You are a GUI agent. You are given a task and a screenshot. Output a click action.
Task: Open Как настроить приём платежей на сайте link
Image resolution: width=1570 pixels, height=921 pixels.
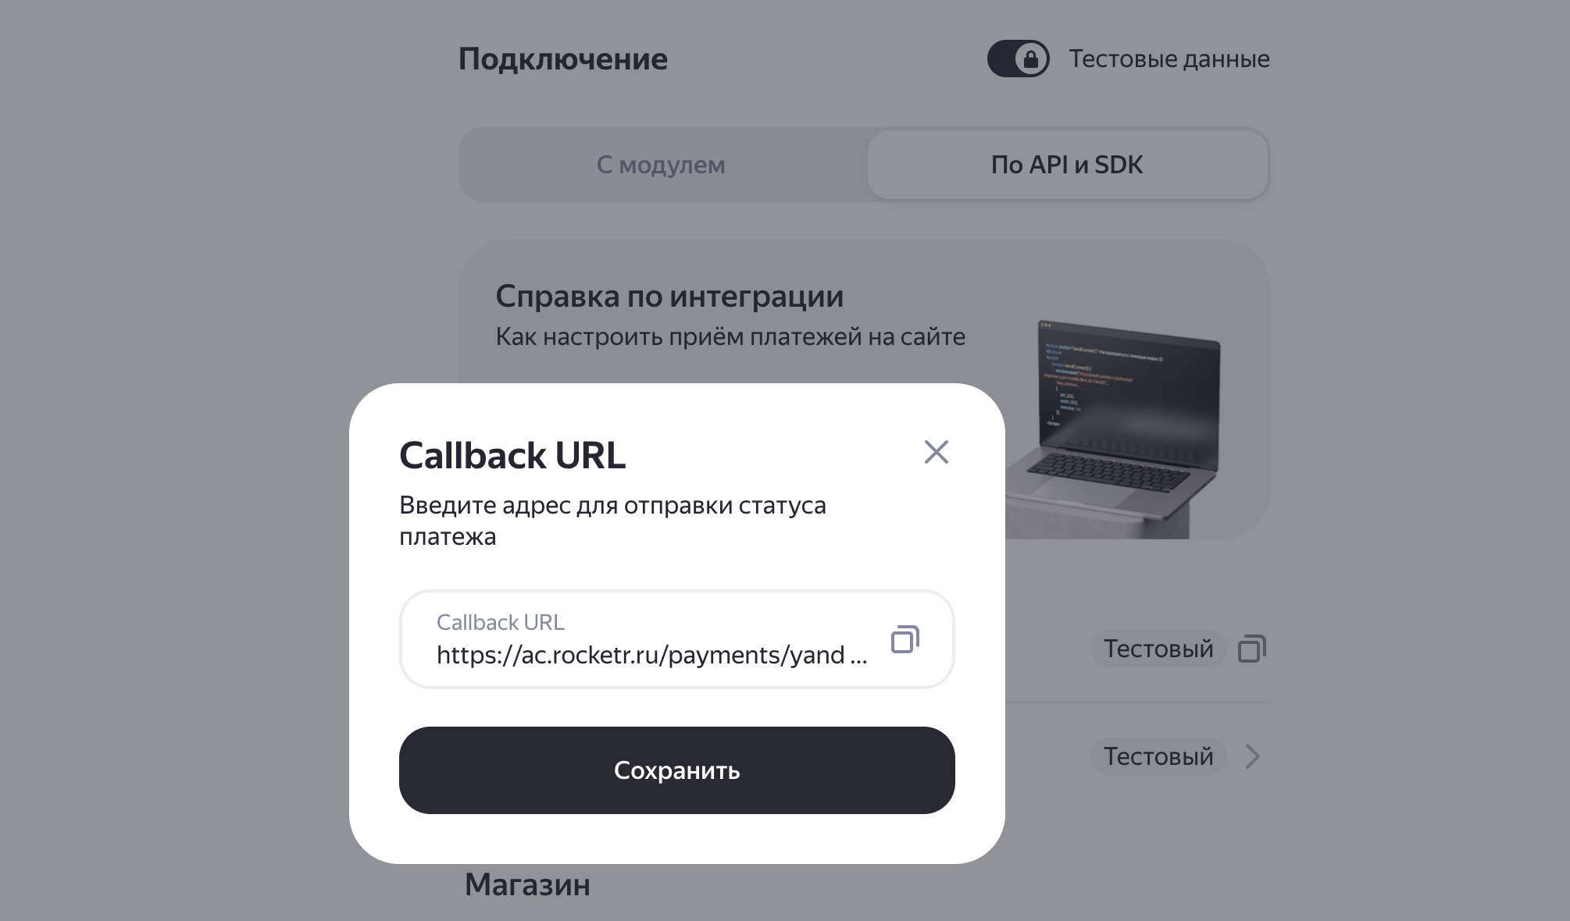point(730,337)
